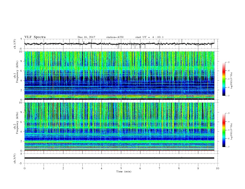Click the ch.1 frequency spectrogram panel
245x189 pixels.
click(x=119, y=75)
